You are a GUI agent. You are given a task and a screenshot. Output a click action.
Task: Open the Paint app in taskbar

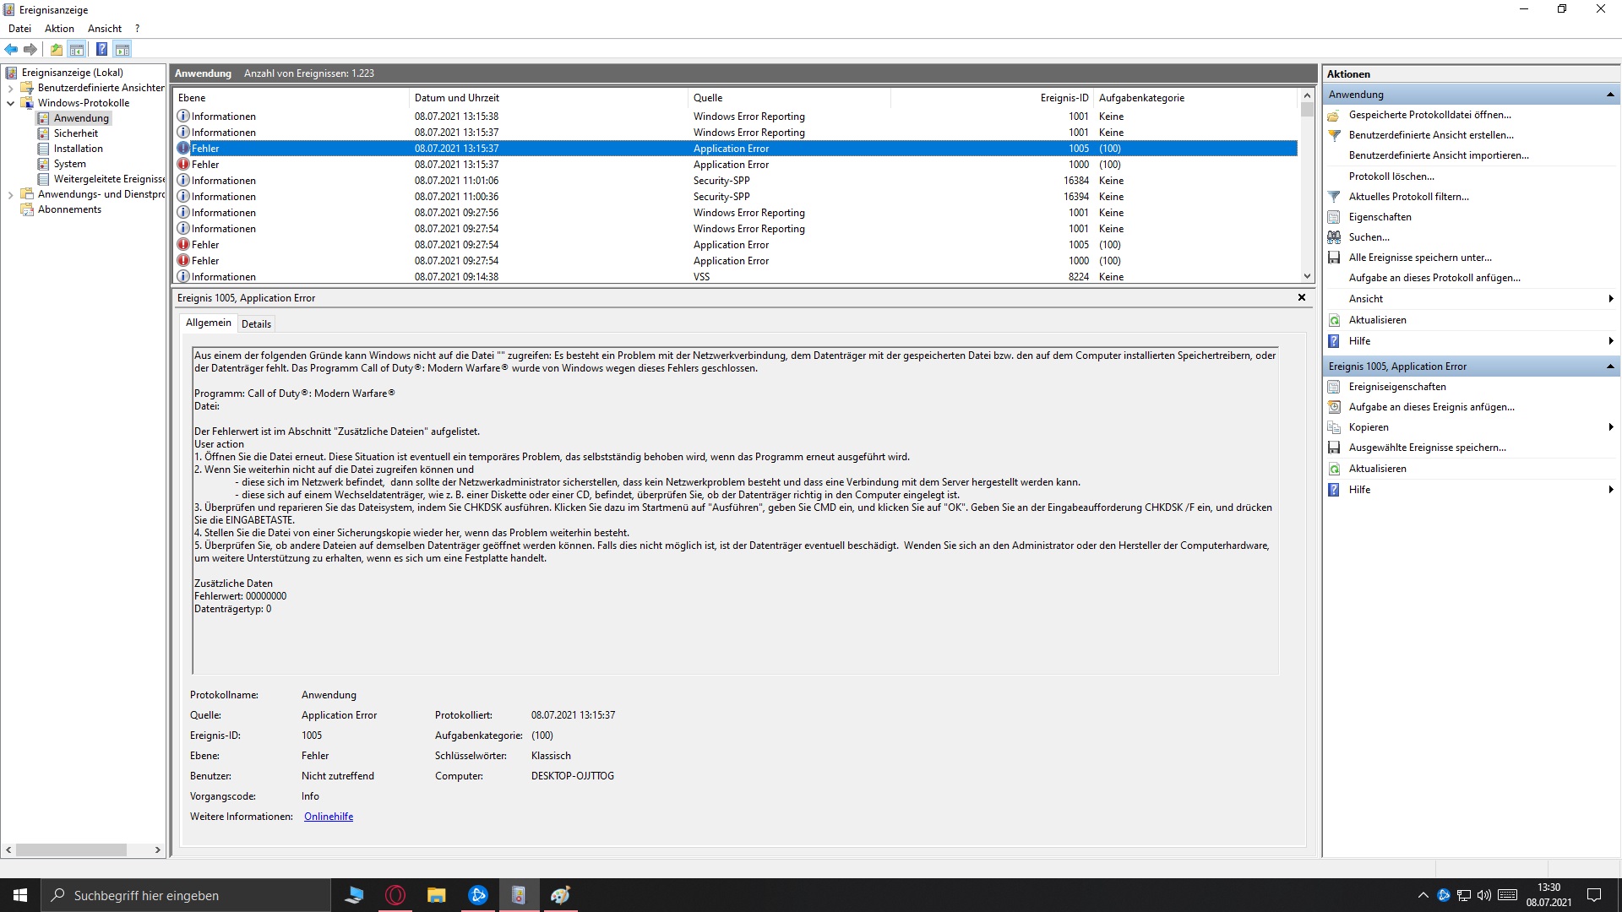[560, 895]
